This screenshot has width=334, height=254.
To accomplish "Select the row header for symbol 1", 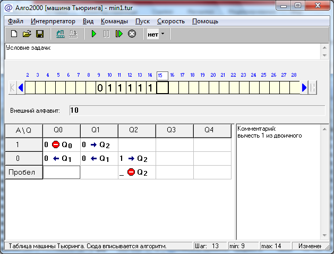I will 24,144.
